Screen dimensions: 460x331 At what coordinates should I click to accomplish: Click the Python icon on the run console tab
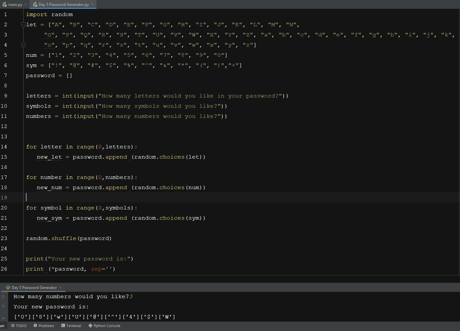click(x=7, y=287)
